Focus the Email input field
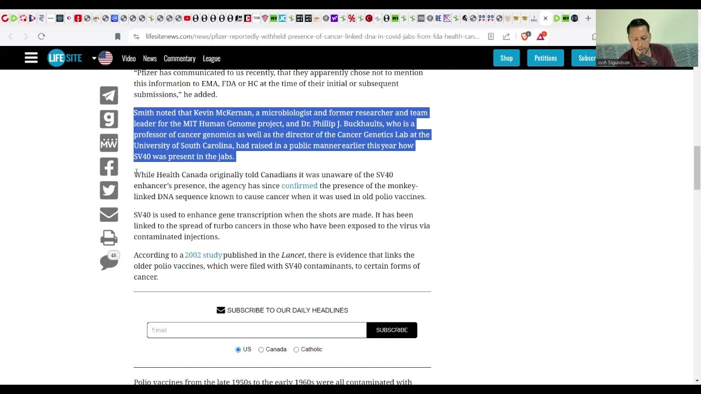The image size is (701, 394). click(x=257, y=330)
